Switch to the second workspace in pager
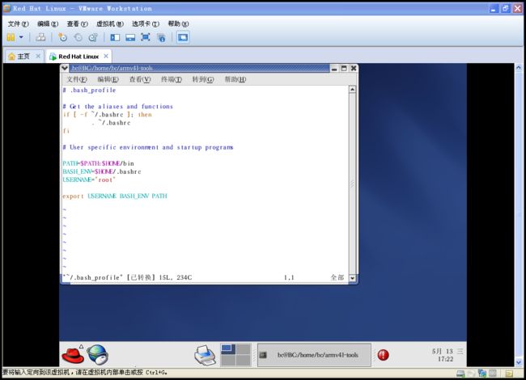Screen dimensions: 526x380 click(244, 348)
